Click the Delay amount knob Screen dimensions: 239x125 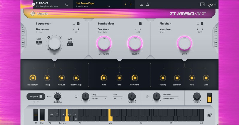(85, 96)
